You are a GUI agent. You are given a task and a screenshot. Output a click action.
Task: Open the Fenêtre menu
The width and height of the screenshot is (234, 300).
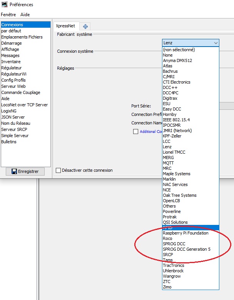point(8,15)
